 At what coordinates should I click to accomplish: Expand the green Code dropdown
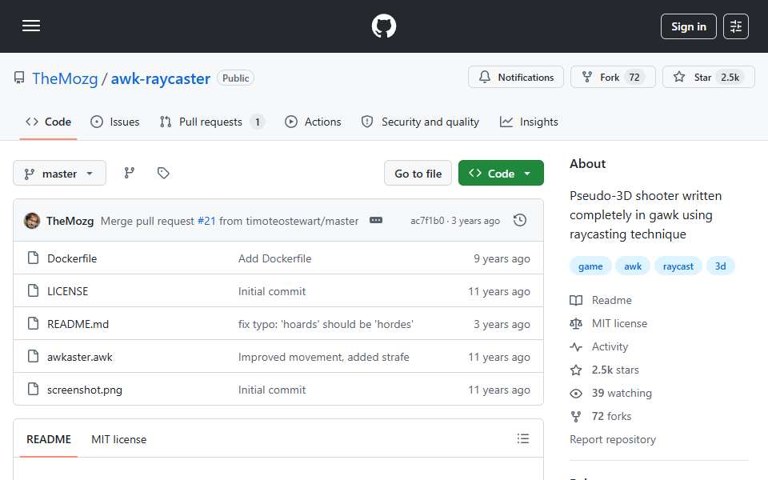501,173
